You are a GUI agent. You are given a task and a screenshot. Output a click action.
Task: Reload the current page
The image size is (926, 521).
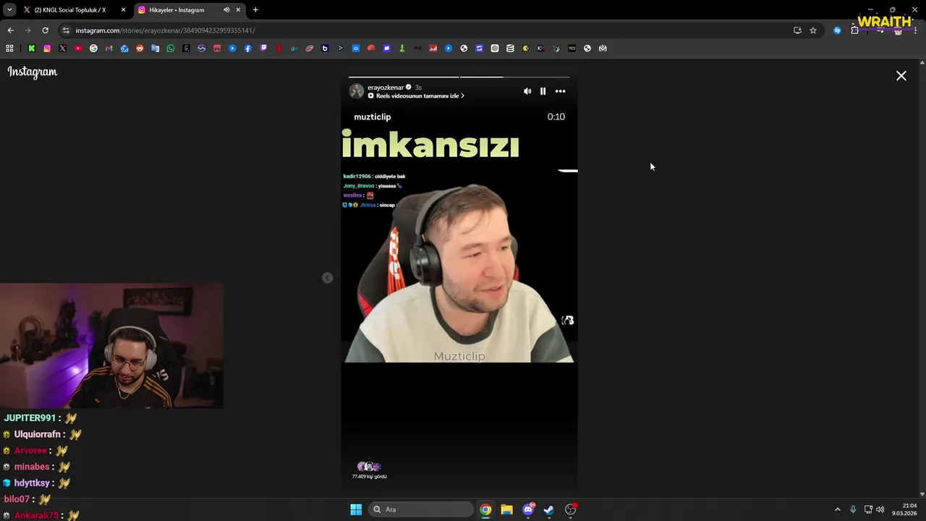45,30
